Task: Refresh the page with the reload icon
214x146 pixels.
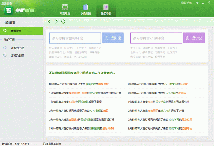Action: click(x=63, y=21)
